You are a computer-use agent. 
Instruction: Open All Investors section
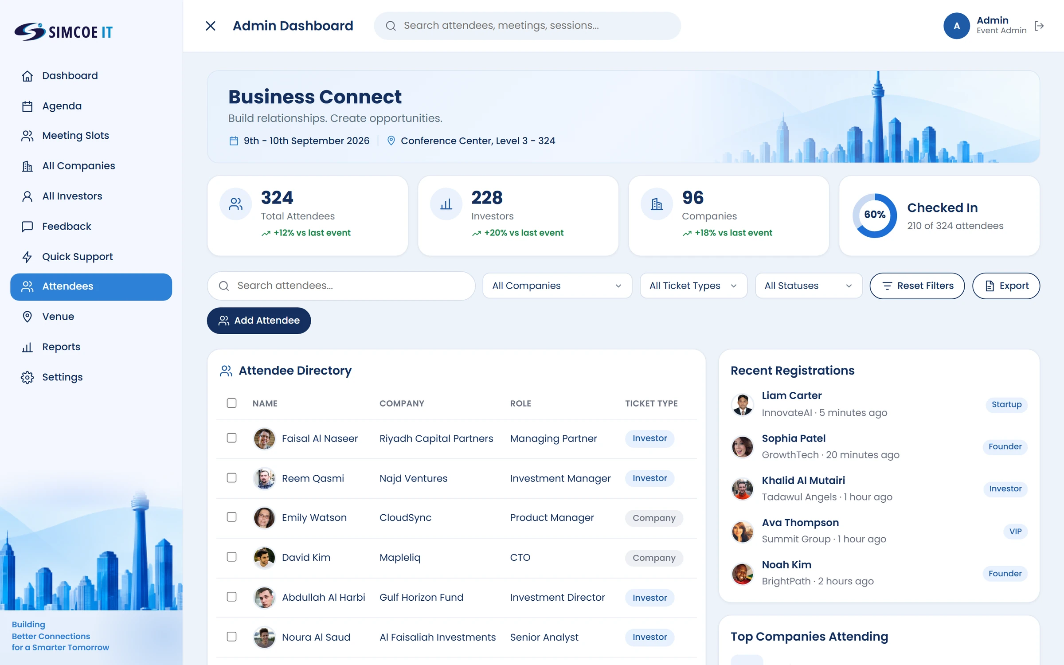(91, 196)
